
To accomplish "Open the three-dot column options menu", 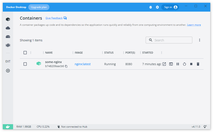I will [x=199, y=40].
